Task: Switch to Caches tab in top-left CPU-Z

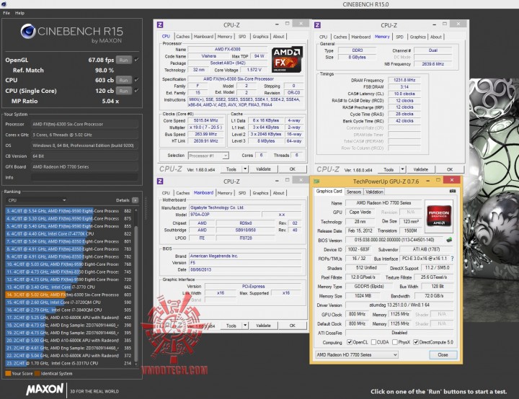Action: point(182,37)
